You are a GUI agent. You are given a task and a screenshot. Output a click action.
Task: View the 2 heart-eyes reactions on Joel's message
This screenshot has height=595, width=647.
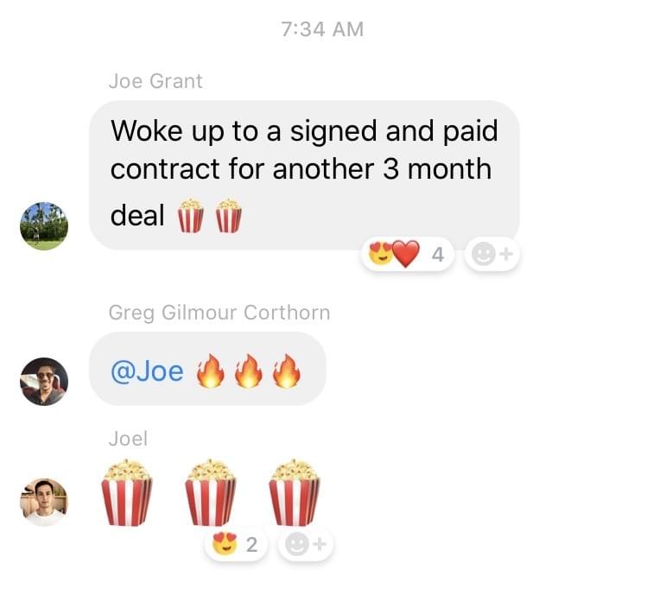coord(236,544)
